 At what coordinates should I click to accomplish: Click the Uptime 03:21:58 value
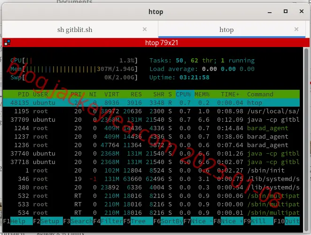click(x=194, y=77)
